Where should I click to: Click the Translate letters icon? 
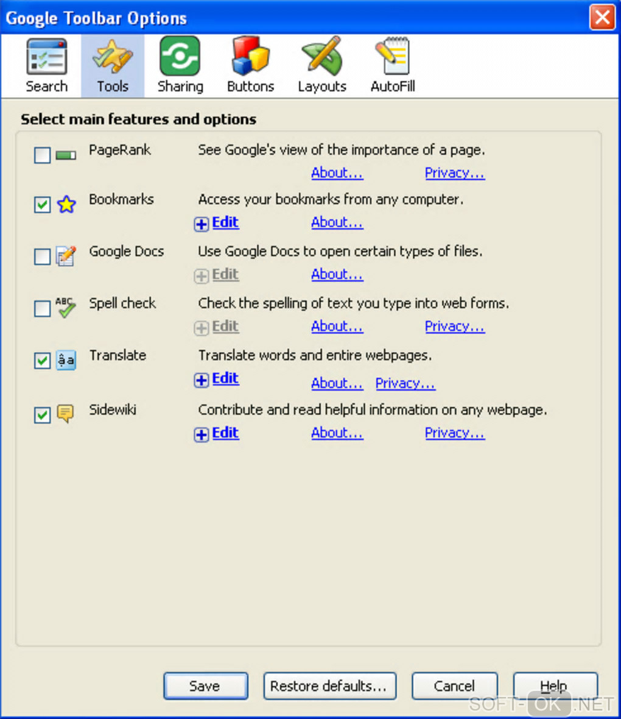click(x=66, y=361)
